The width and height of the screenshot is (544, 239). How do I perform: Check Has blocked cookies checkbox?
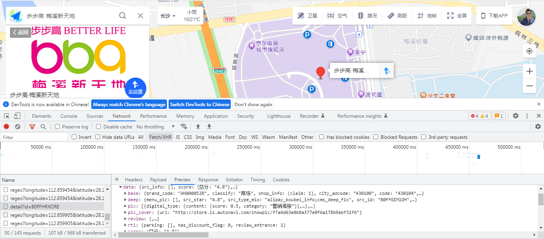click(x=322, y=137)
